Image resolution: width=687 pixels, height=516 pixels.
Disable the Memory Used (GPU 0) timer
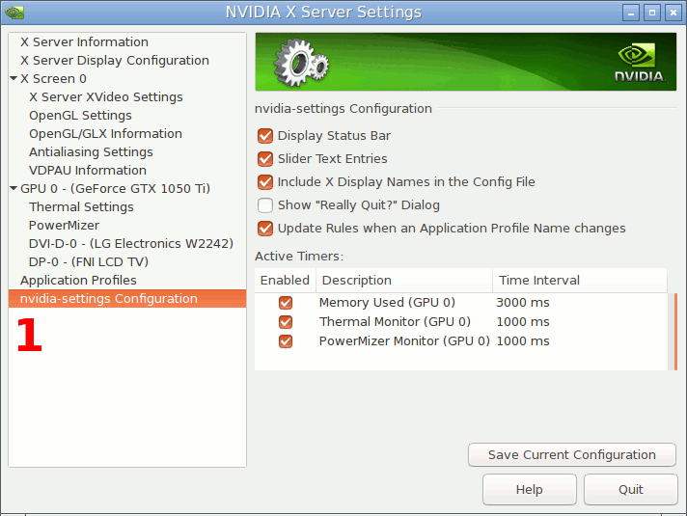[286, 303]
